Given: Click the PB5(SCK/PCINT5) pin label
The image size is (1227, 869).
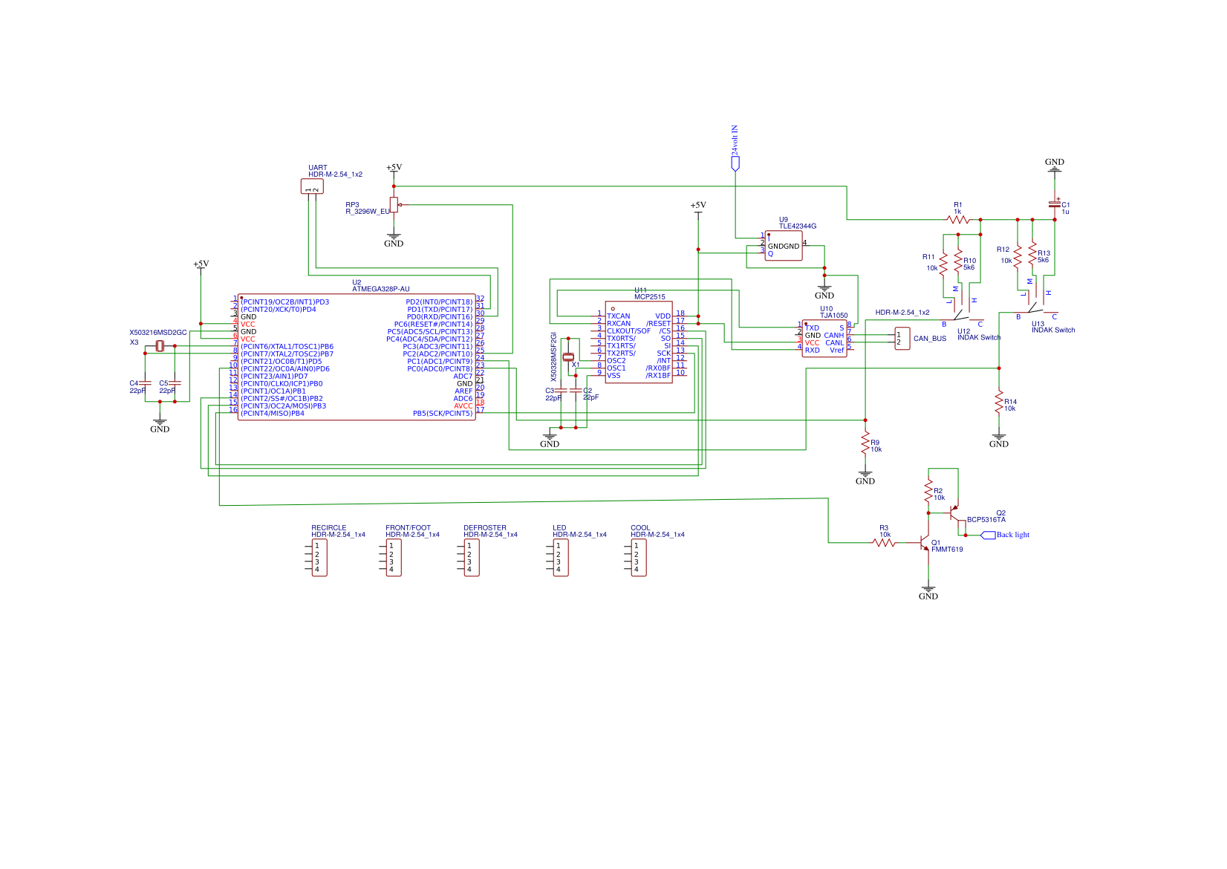Looking at the screenshot, I should point(443,414).
